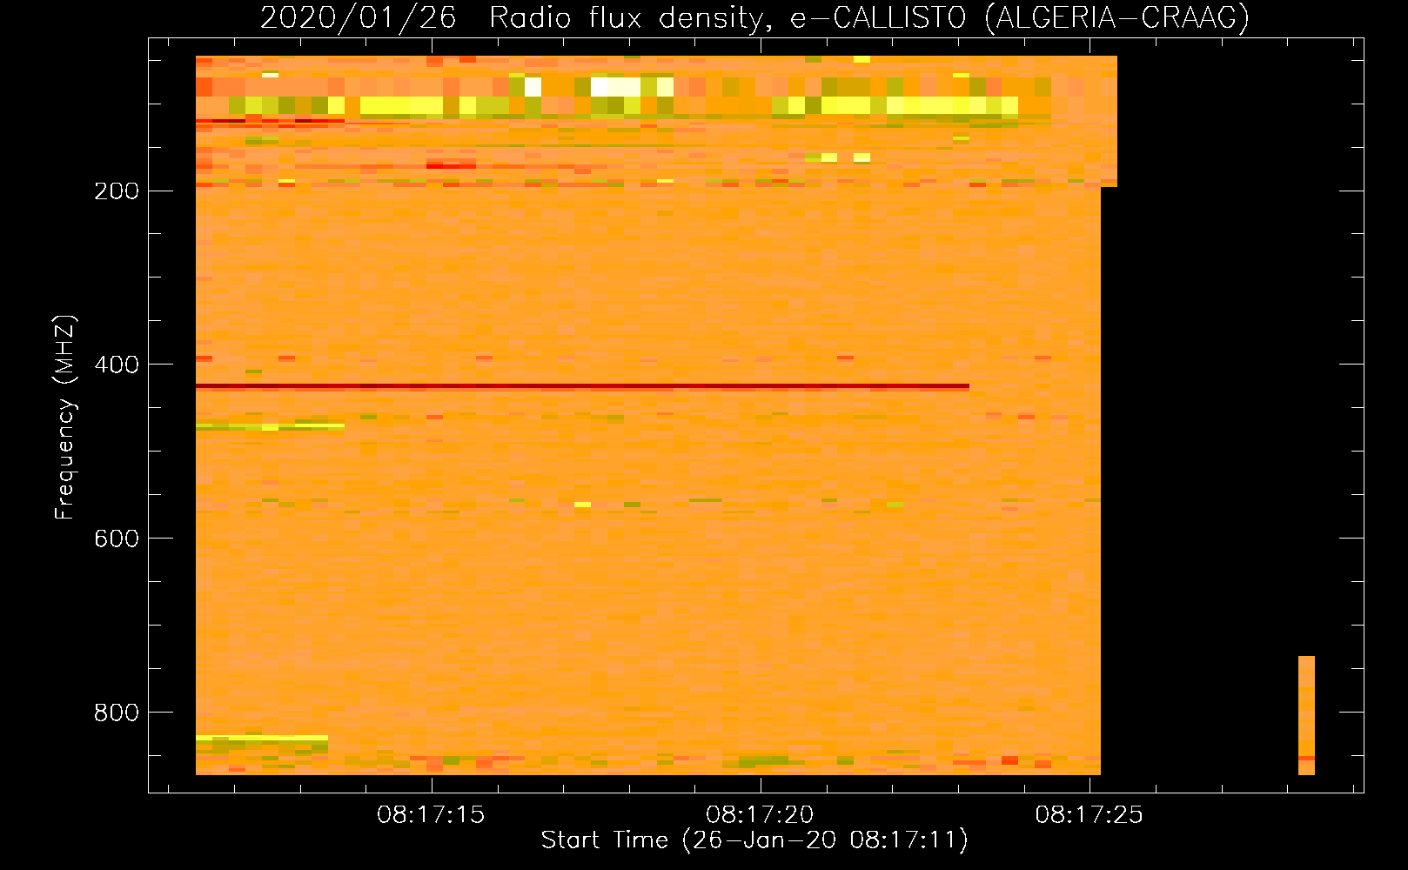This screenshot has height=870, width=1408.
Task: Click the 08:17:20 time axis label
Action: click(x=760, y=815)
